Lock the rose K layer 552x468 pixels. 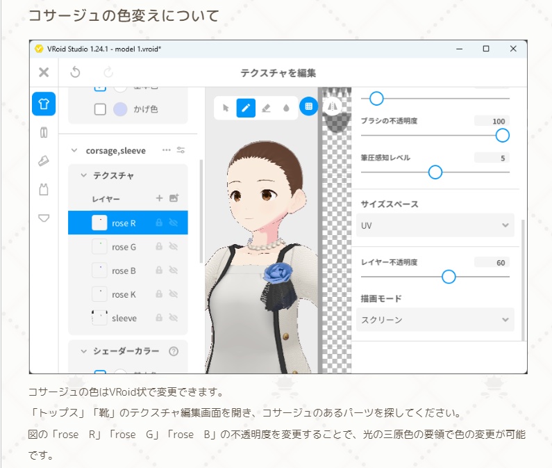pyautogui.click(x=159, y=293)
